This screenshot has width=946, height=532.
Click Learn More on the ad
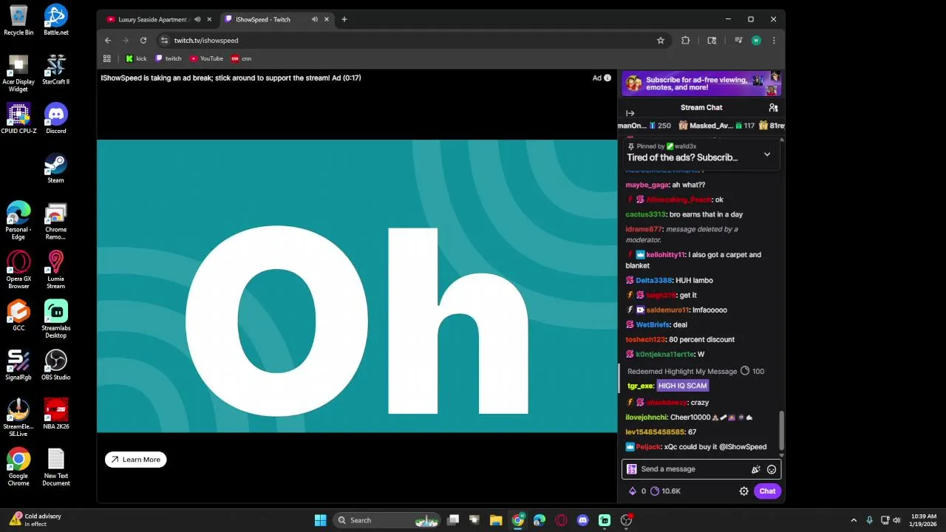point(136,460)
